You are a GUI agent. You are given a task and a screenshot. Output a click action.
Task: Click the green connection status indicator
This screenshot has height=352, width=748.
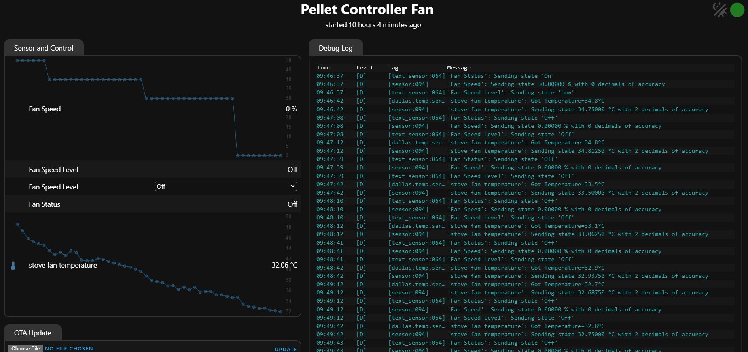point(737,10)
